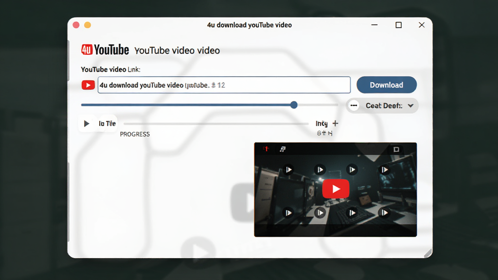The height and width of the screenshot is (280, 498).
Task: Click the Inty label
Action: tap(321, 123)
